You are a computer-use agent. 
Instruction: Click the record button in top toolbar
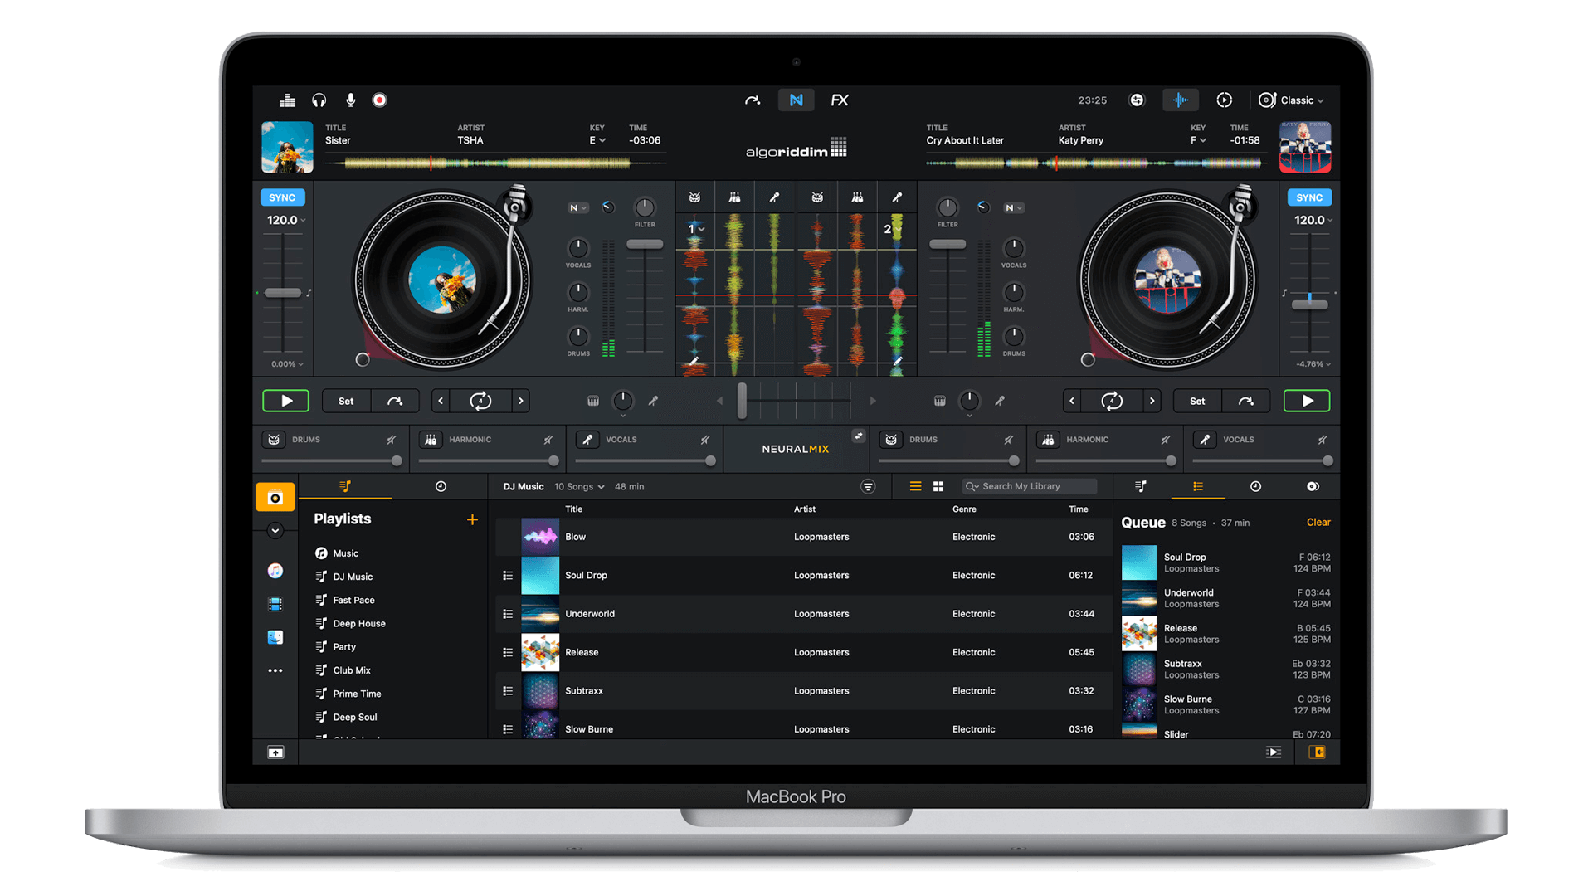pyautogui.click(x=379, y=100)
